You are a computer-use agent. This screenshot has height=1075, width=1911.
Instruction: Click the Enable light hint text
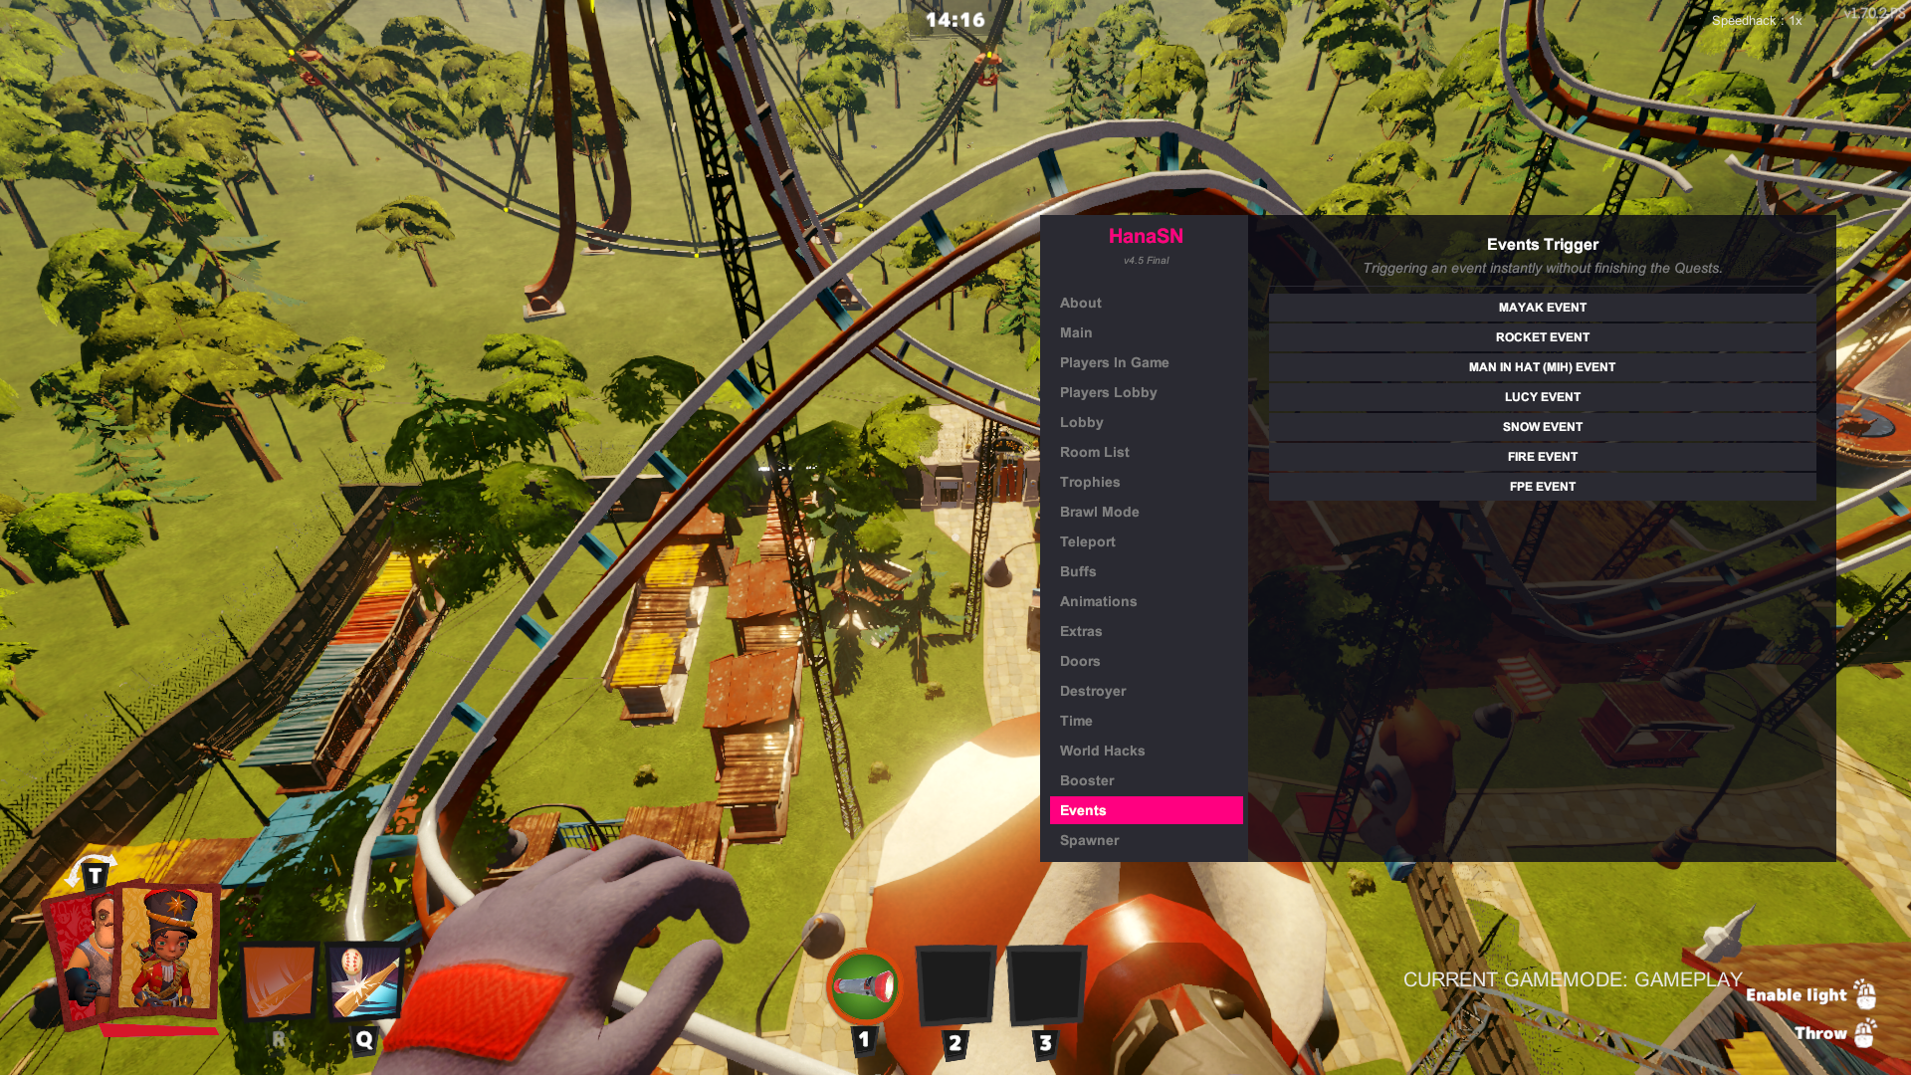[x=1796, y=995]
